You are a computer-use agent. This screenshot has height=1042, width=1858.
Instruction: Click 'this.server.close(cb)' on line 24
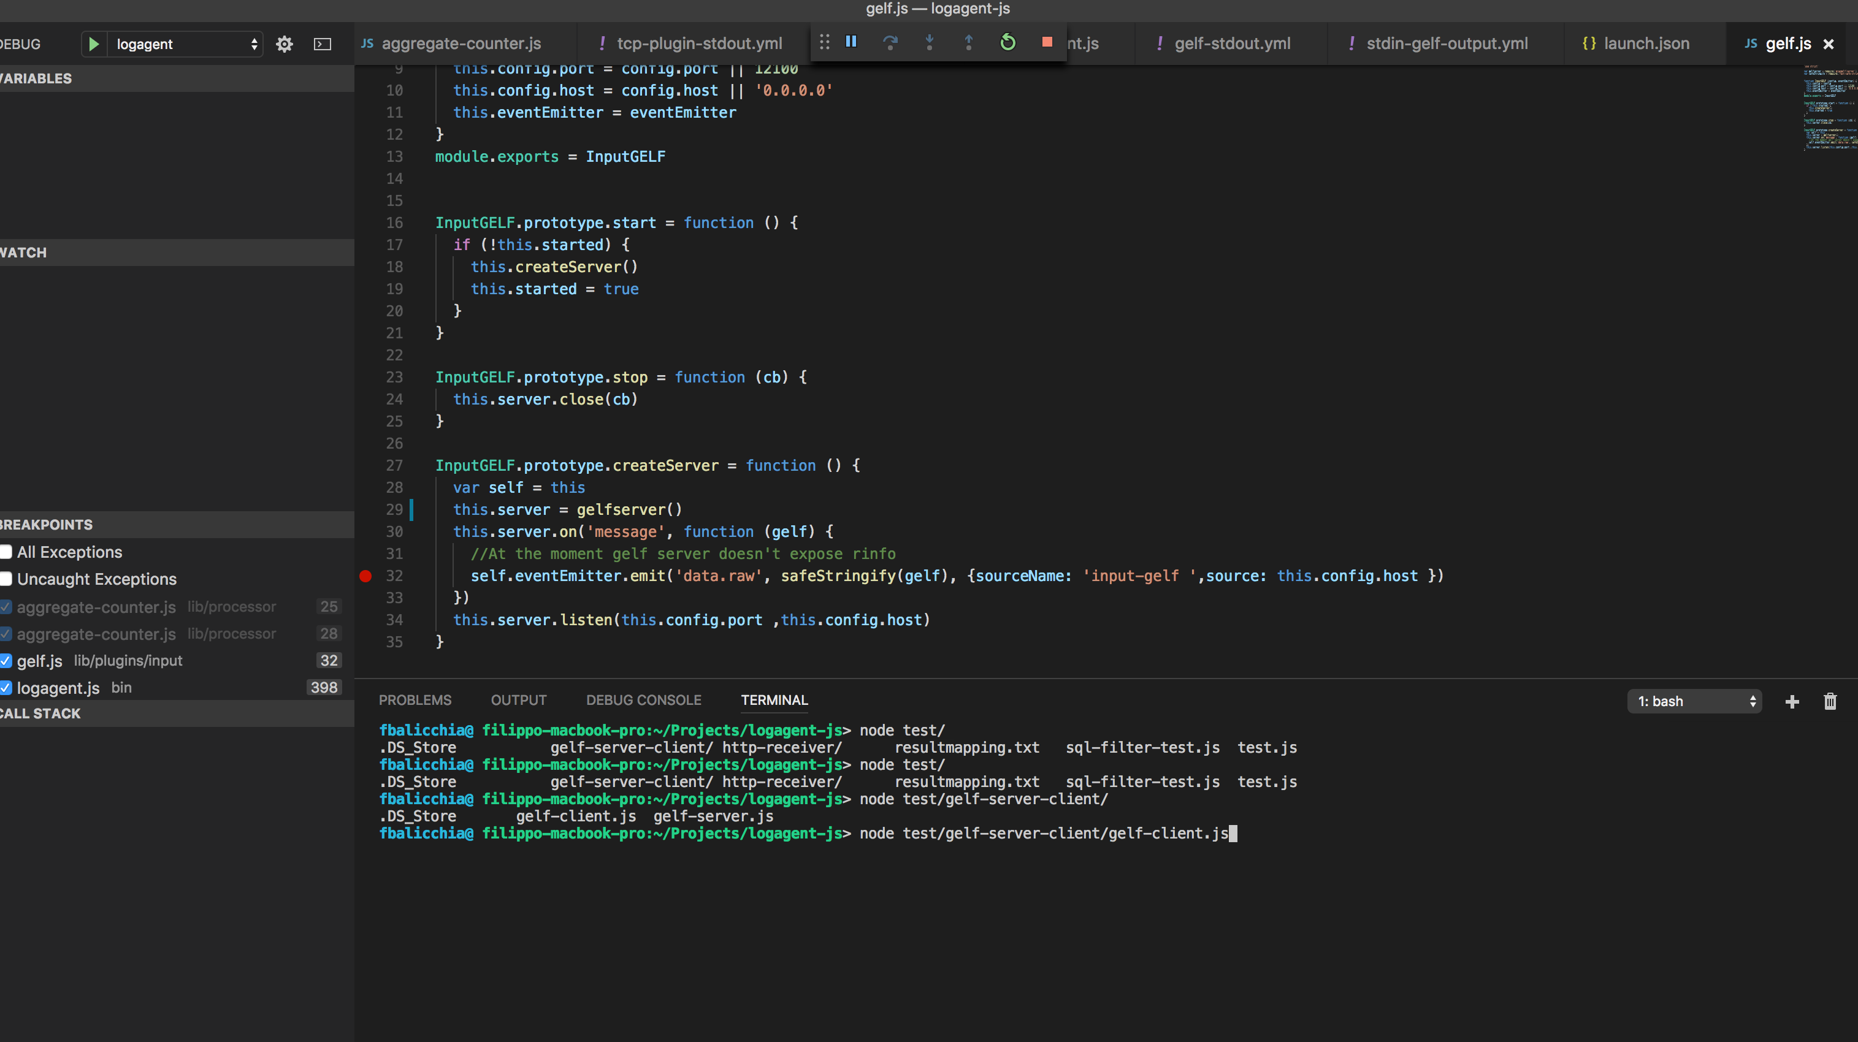(x=545, y=400)
